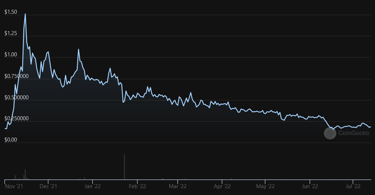375x195 pixels.
Task: Click the Jul '22 date label
Action: [353, 186]
